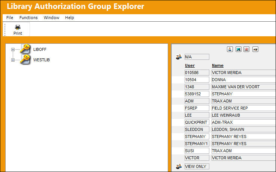Screen dimensions: 276x172
Task: Open the File menu
Action: click(10, 18)
